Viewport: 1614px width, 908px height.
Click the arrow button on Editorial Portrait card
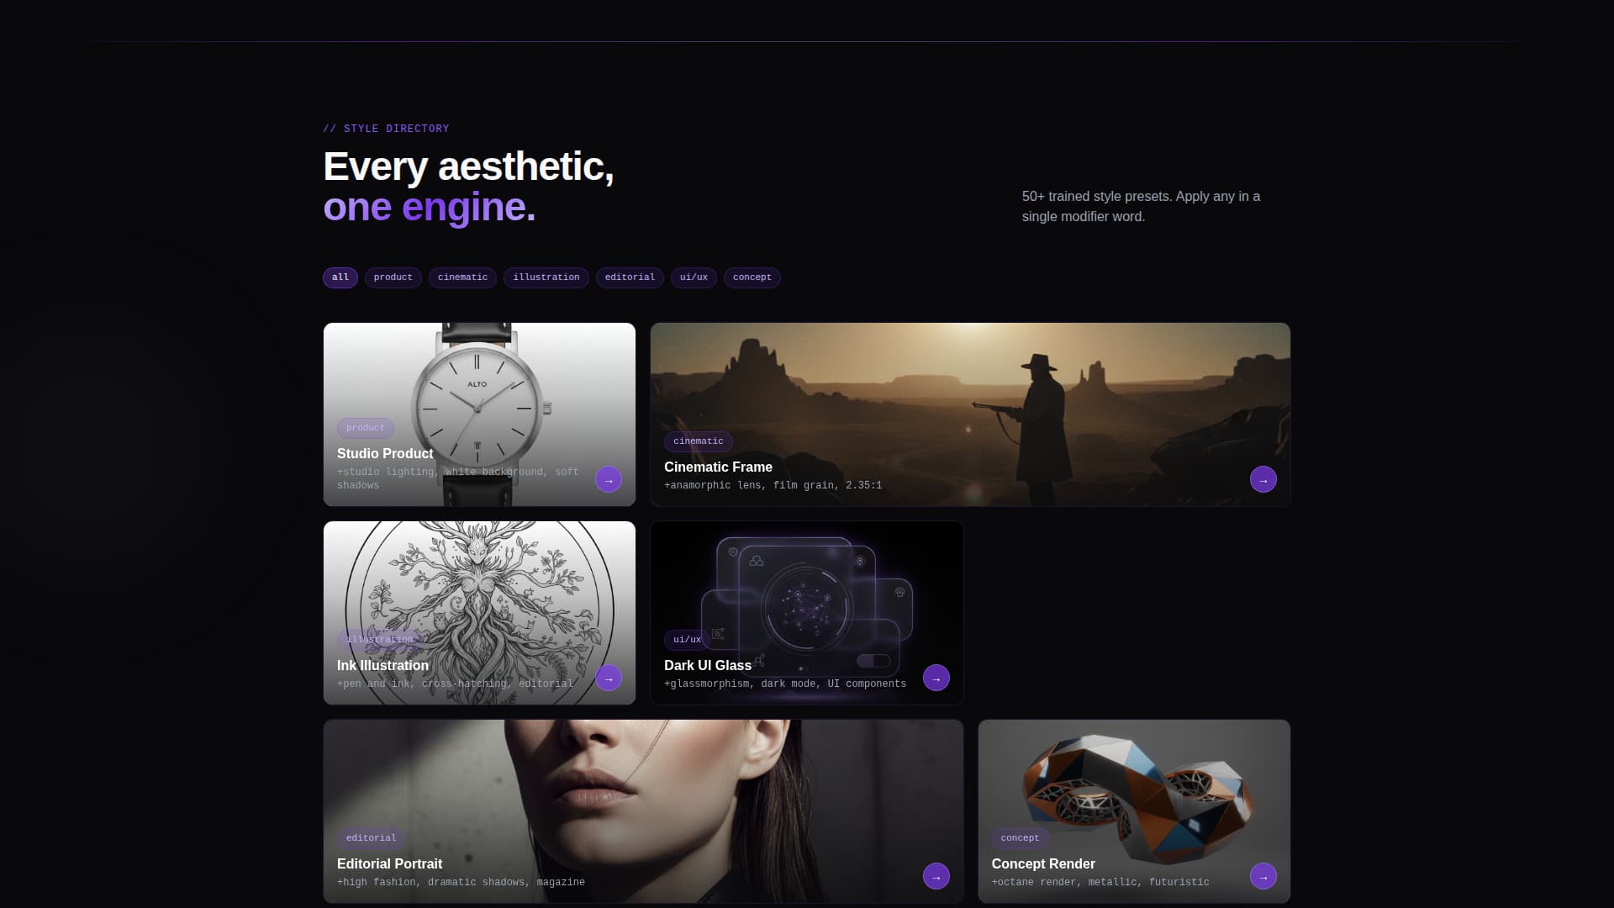pos(936,875)
